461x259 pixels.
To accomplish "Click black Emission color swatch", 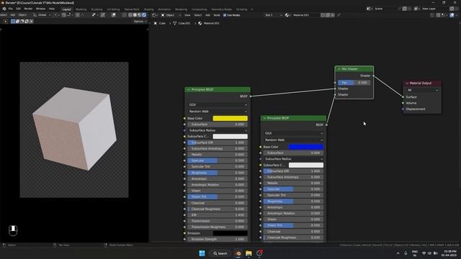I will tap(230, 233).
